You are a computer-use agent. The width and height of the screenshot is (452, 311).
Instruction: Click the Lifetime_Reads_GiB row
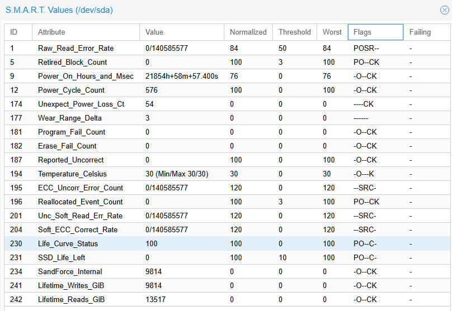click(x=71, y=300)
